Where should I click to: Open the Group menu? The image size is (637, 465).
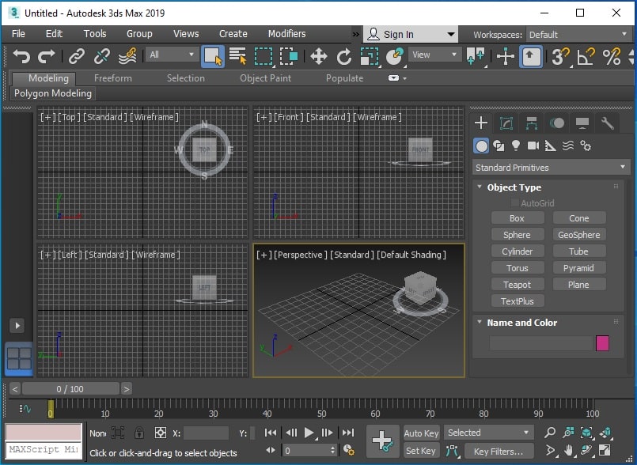139,34
